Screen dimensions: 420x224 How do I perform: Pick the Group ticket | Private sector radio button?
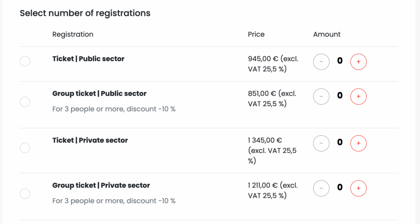pos(25,194)
